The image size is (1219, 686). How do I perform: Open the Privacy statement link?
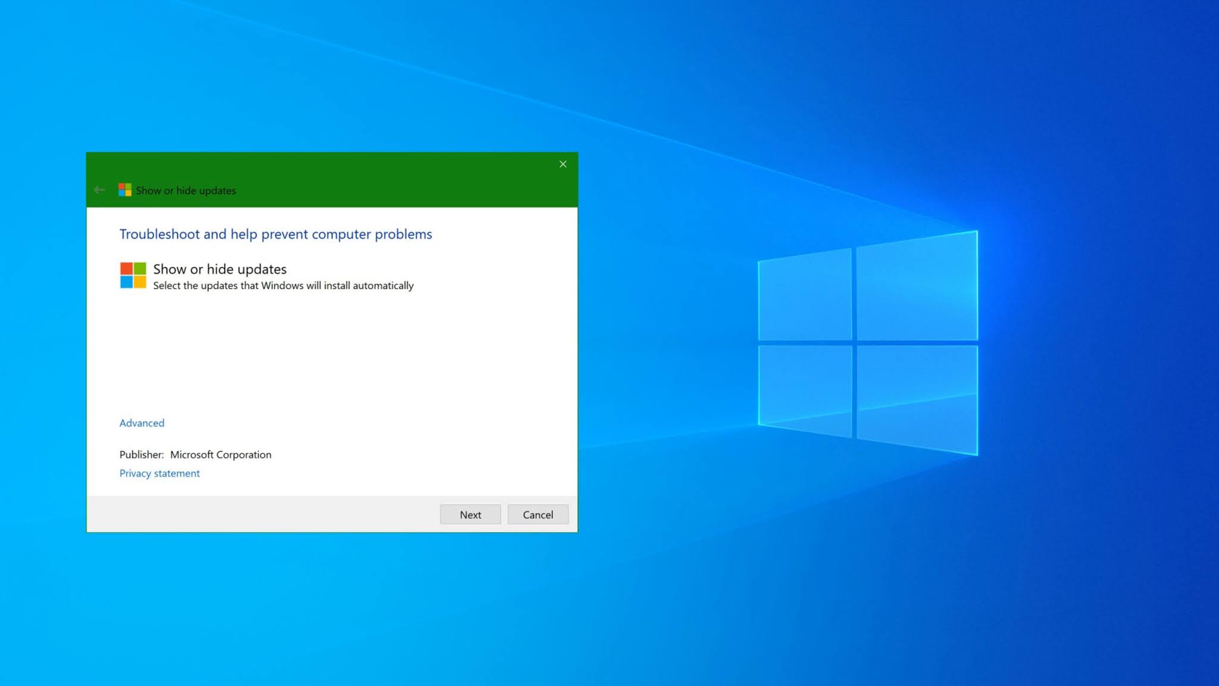tap(160, 474)
